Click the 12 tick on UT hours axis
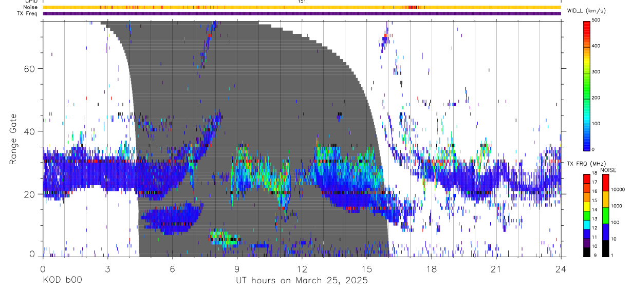The width and height of the screenshot is (631, 291). (302, 268)
